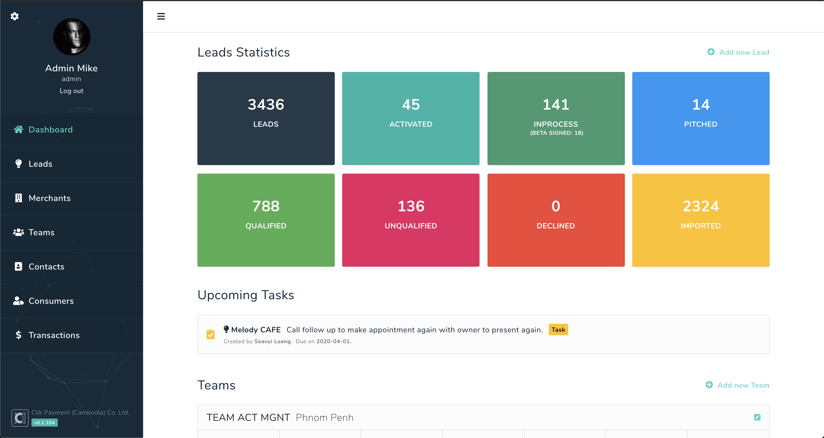Click the Leads lightbulb icon
The image size is (824, 438).
19,163
